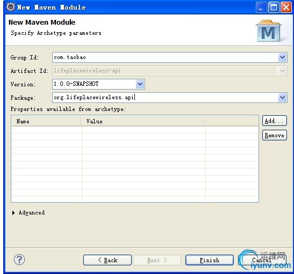This screenshot has height=274, width=294.
Task: Maximize the New Maven Module window
Action: tap(274, 8)
